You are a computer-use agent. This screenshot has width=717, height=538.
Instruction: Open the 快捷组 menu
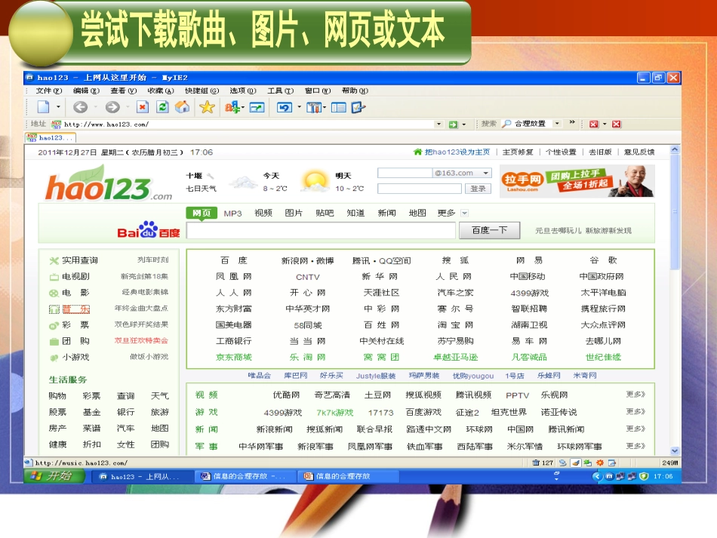click(x=202, y=91)
